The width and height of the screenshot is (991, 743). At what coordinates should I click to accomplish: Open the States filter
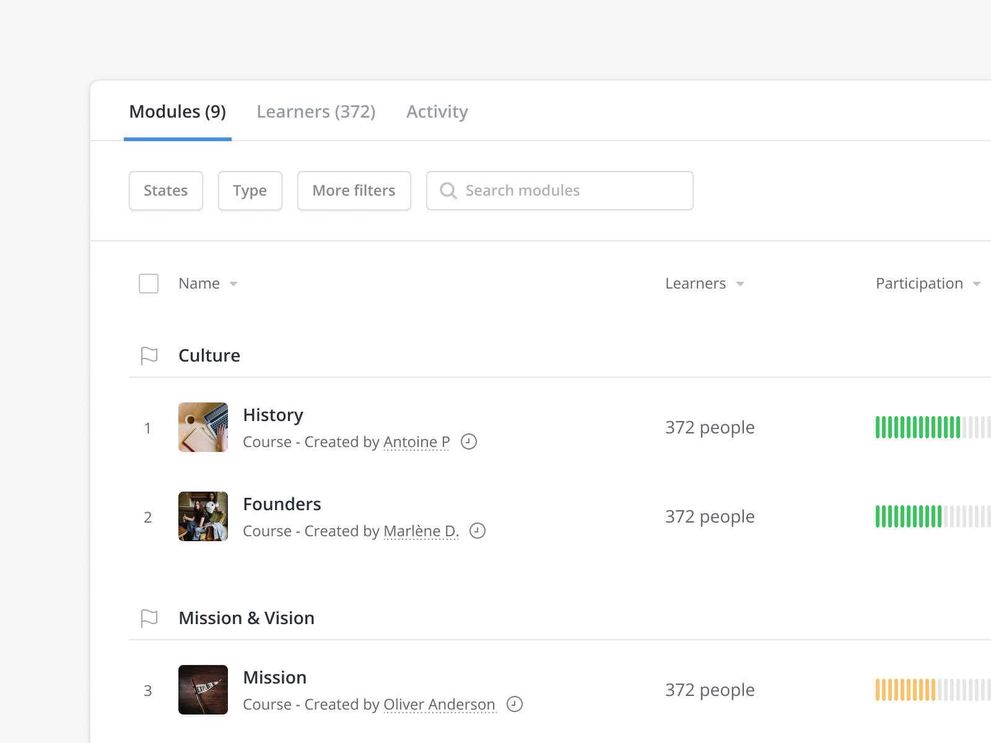166,191
